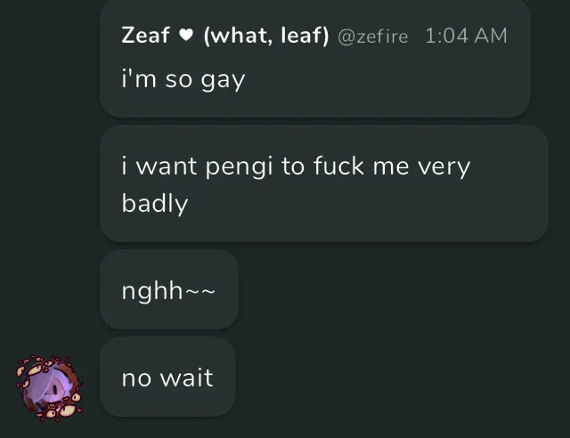Click the word "fuck" in the second message
Image resolution: width=570 pixels, height=438 pixels.
(338, 166)
